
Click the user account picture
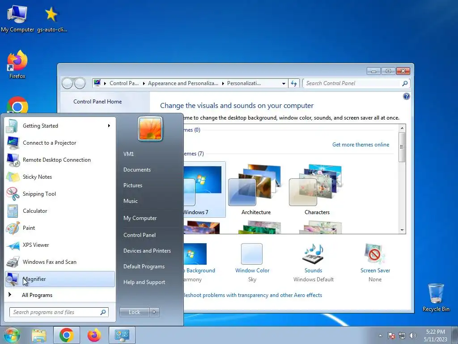[x=150, y=129]
